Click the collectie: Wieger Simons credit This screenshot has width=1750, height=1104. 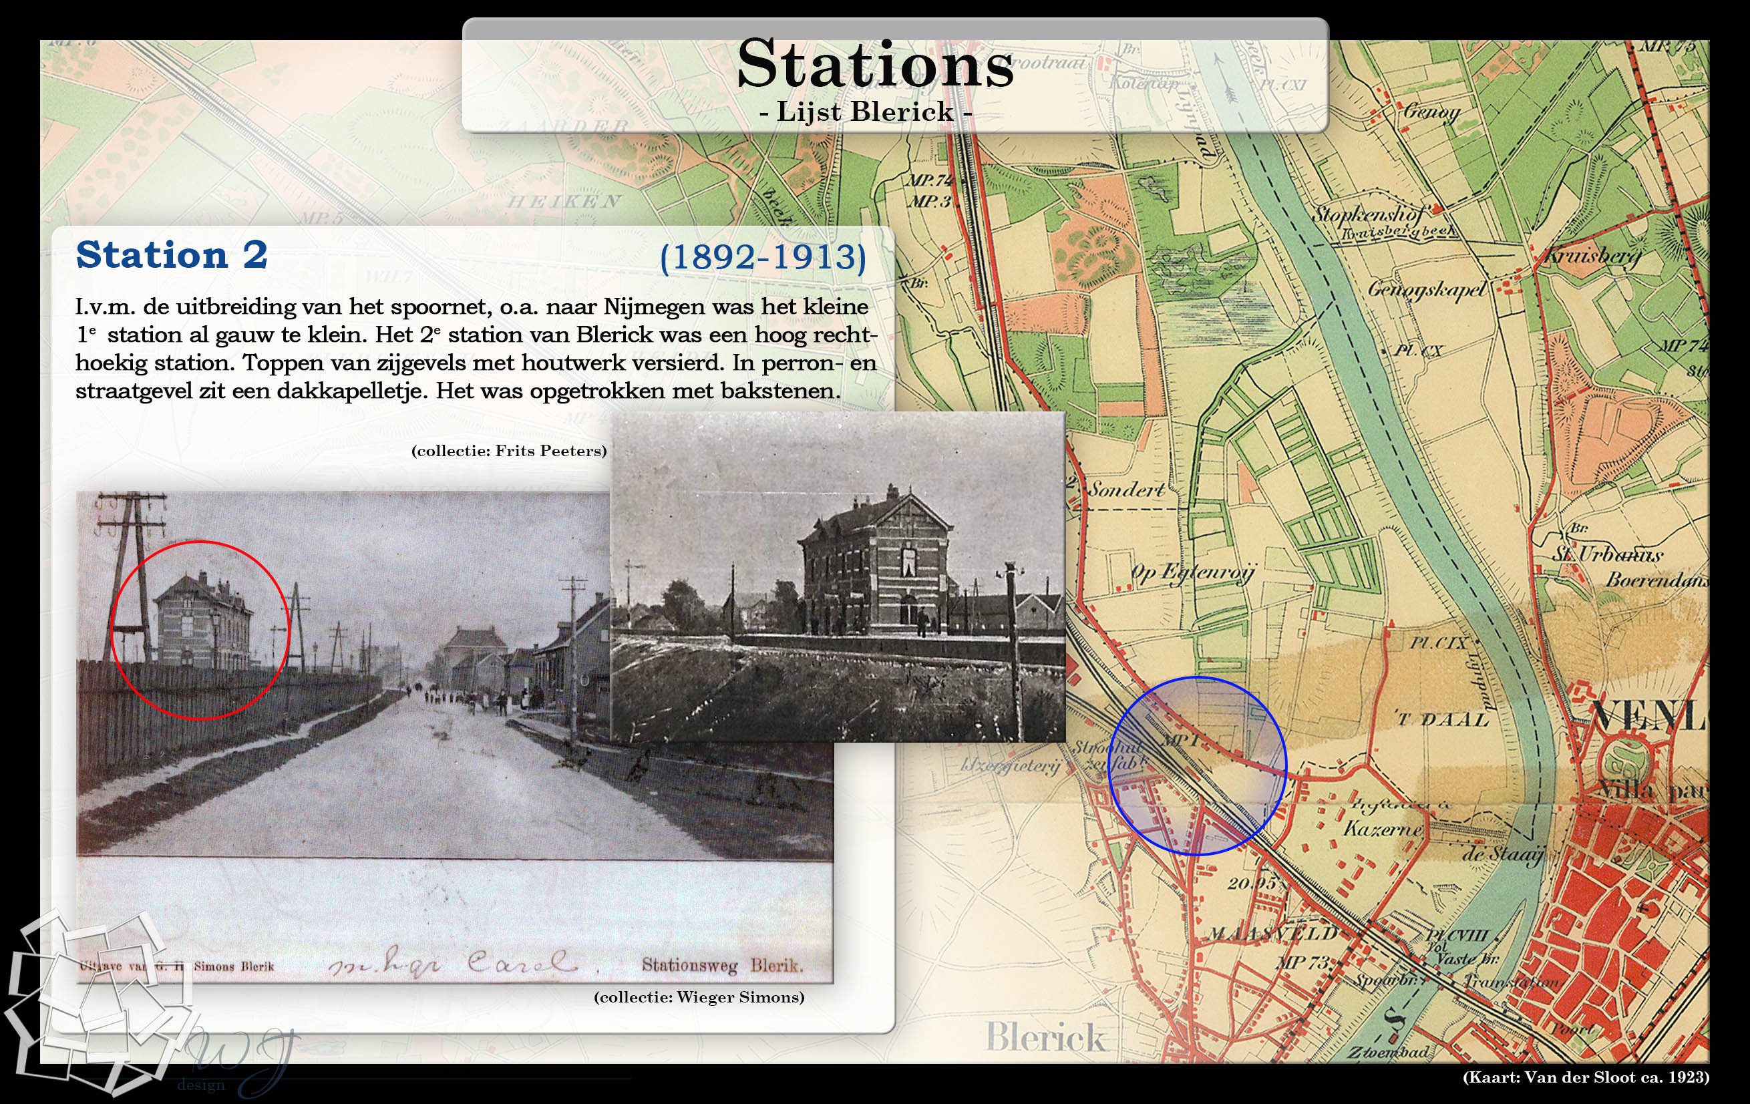pos(699,997)
